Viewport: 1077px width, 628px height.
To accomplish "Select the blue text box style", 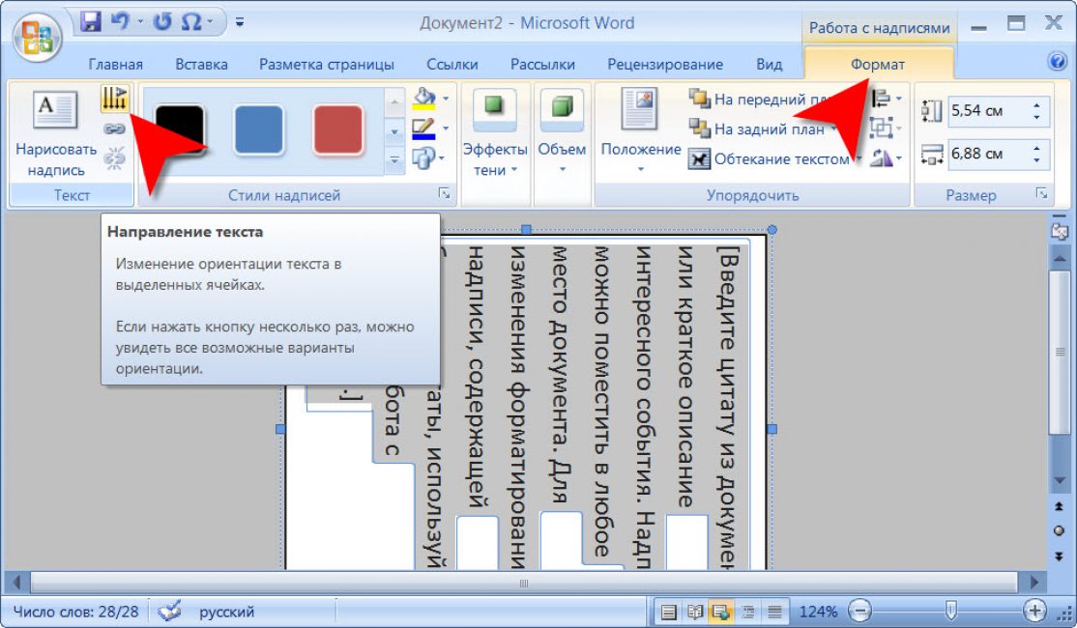I will coord(259,129).
